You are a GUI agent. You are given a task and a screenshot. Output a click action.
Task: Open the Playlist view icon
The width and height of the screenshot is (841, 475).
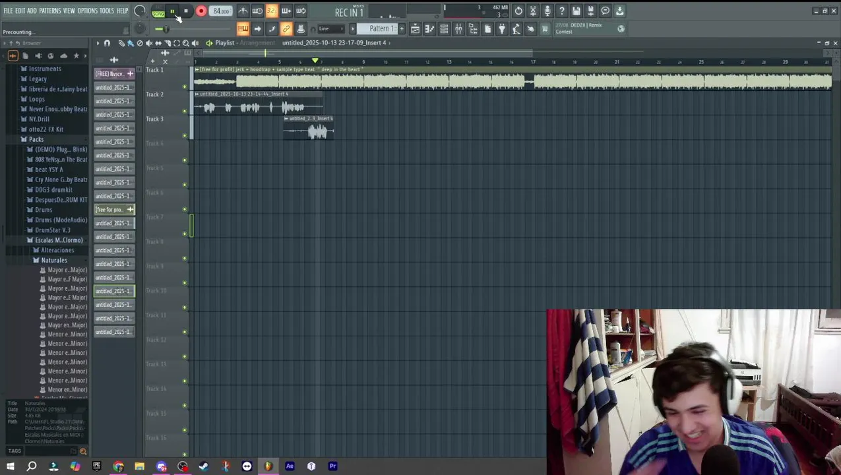tap(415, 29)
